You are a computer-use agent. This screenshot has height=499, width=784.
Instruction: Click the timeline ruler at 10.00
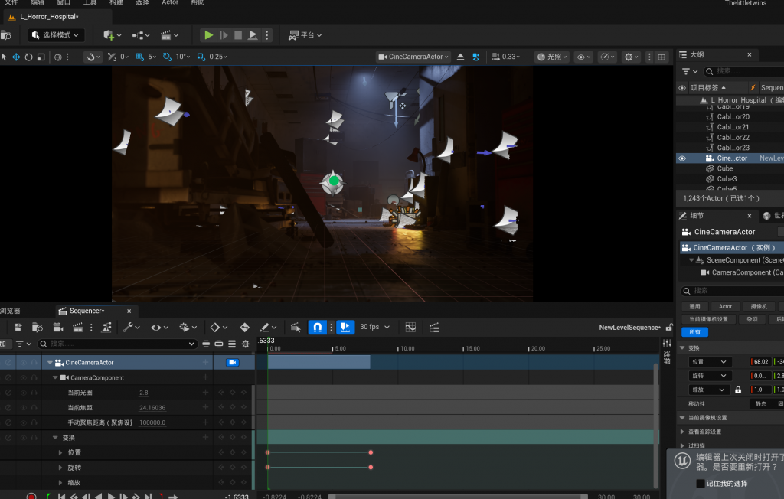click(x=406, y=348)
